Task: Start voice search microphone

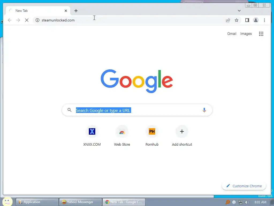Action: click(204, 110)
